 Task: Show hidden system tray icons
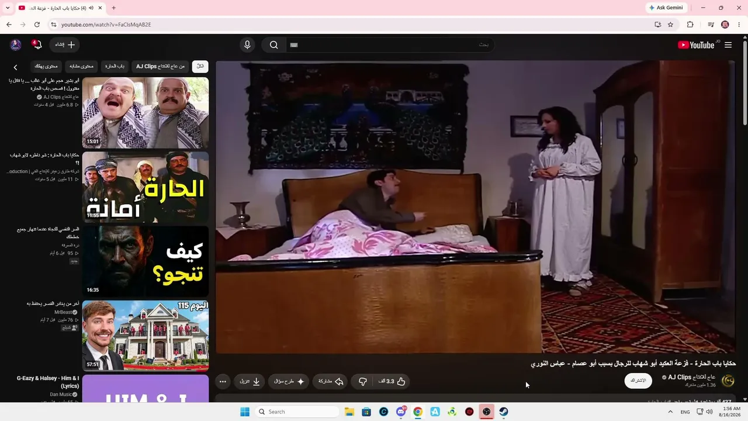[670, 412]
